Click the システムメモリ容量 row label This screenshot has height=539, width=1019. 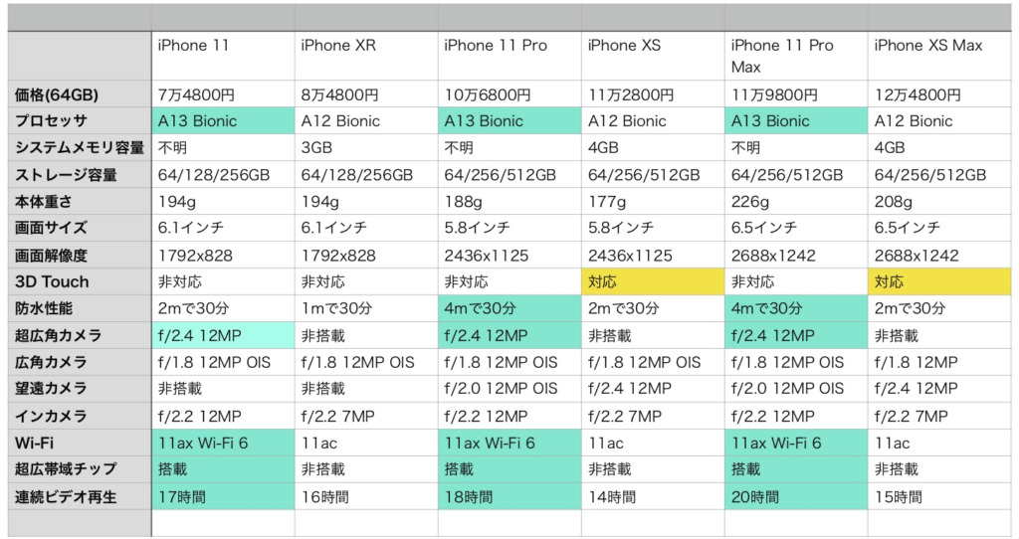pyautogui.click(x=80, y=147)
